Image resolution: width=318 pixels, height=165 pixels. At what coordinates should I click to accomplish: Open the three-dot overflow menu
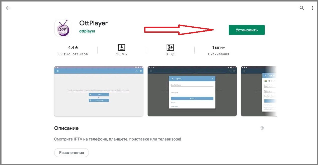[x=312, y=8]
